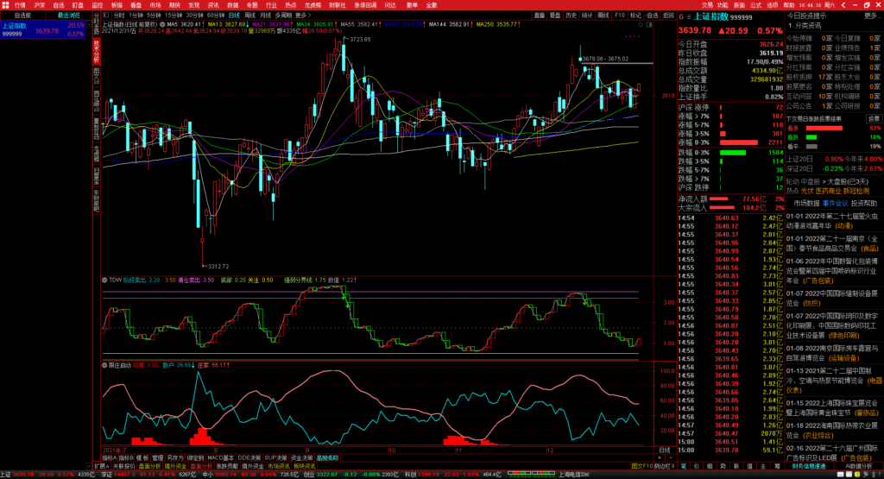Image resolution: width=884 pixels, height=479 pixels.
Task: Select the 上证指数 row in watchlist
Action: click(x=43, y=25)
